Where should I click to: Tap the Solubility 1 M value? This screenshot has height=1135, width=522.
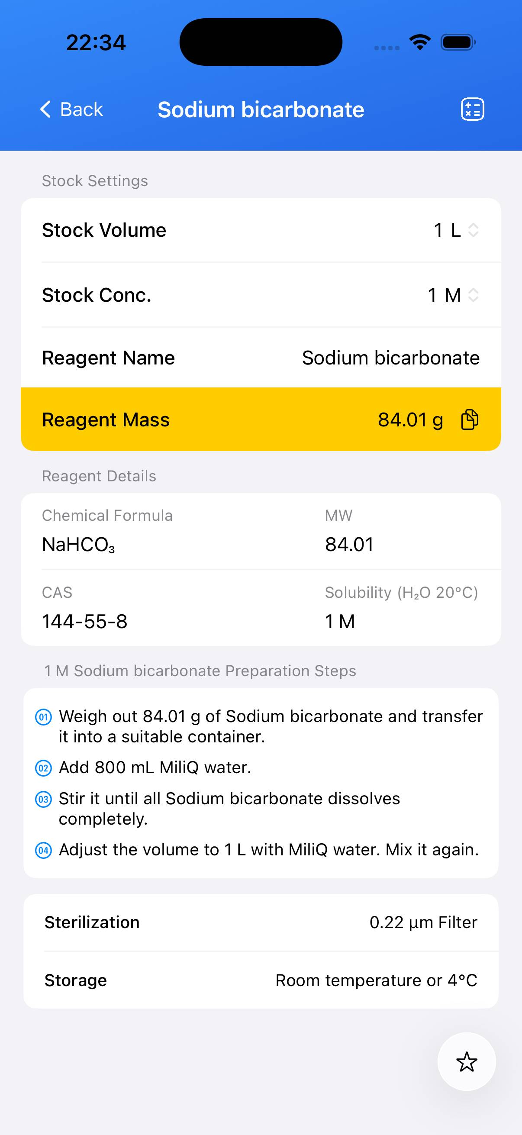pyautogui.click(x=340, y=621)
